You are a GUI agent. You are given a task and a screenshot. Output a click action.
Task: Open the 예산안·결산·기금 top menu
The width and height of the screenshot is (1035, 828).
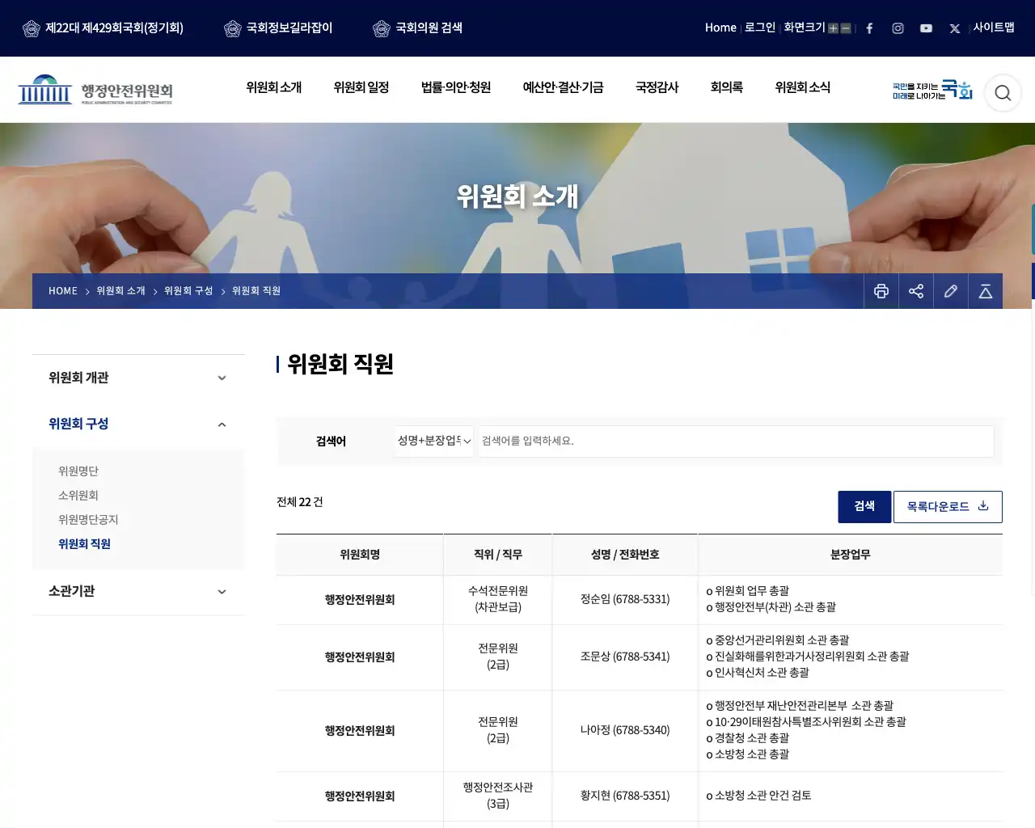(564, 87)
